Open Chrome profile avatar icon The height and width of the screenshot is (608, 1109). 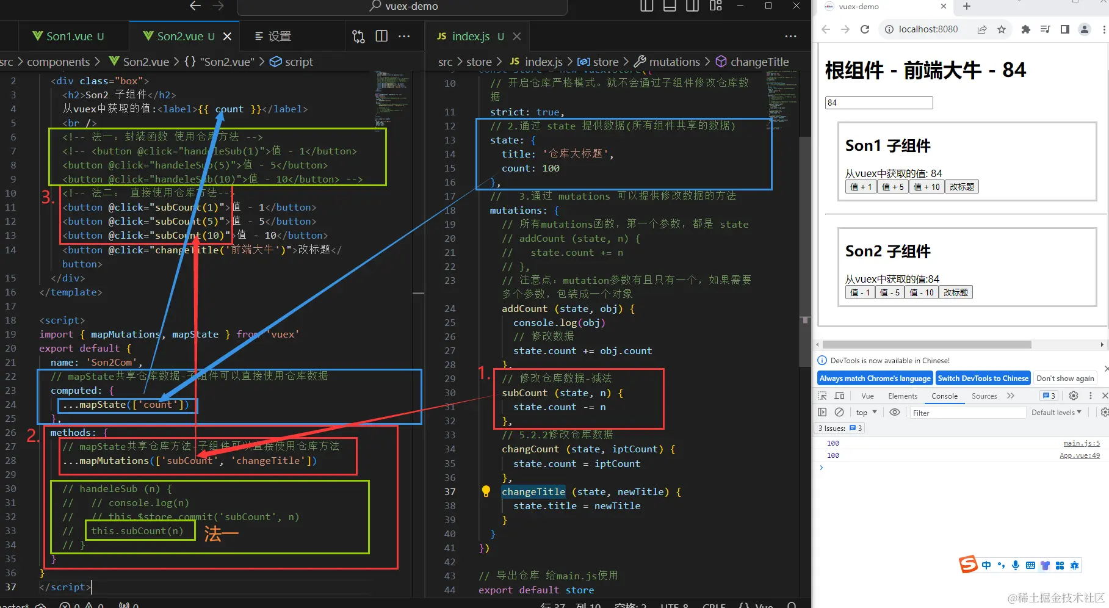coord(1085,29)
